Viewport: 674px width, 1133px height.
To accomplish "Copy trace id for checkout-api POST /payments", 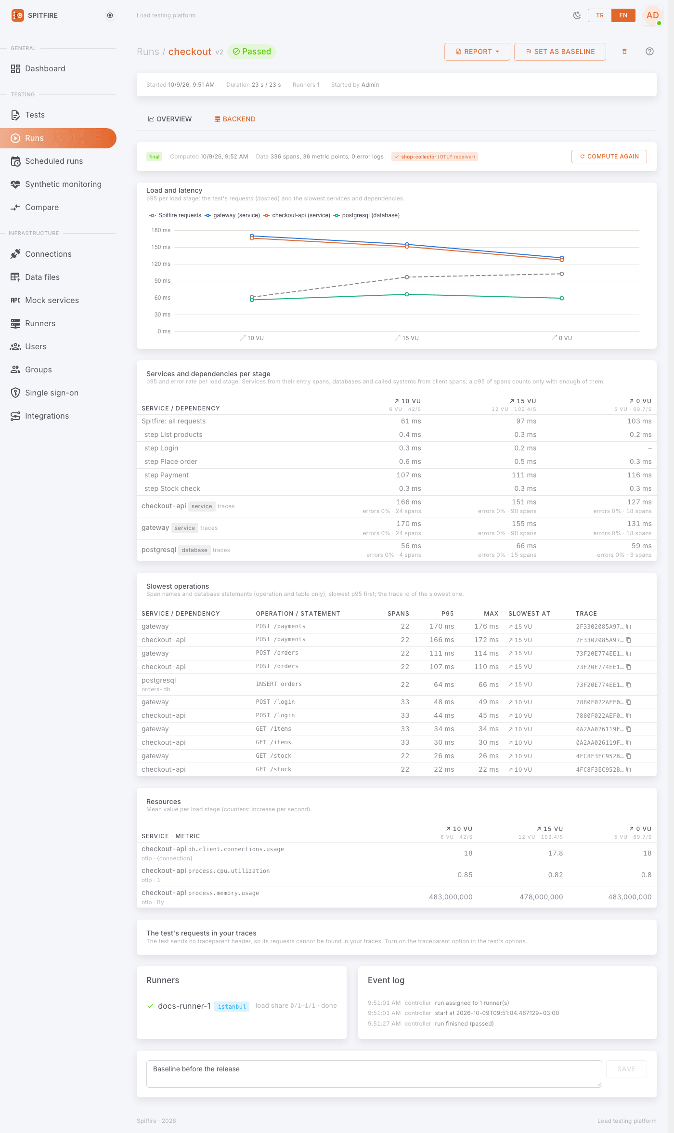I will tap(629, 640).
